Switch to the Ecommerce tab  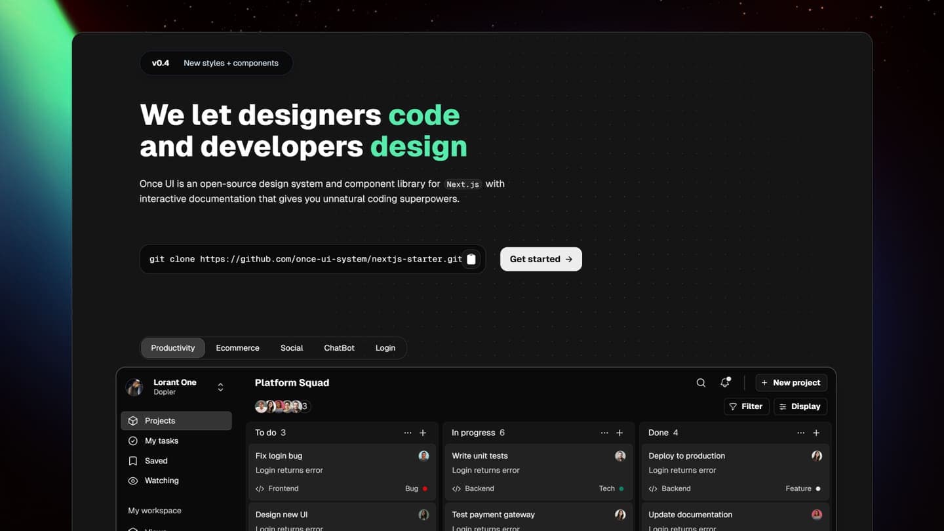237,347
